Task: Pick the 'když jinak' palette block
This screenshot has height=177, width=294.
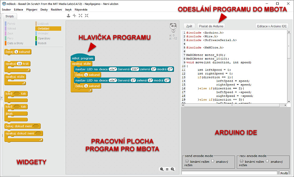Action: click(x=16, y=113)
